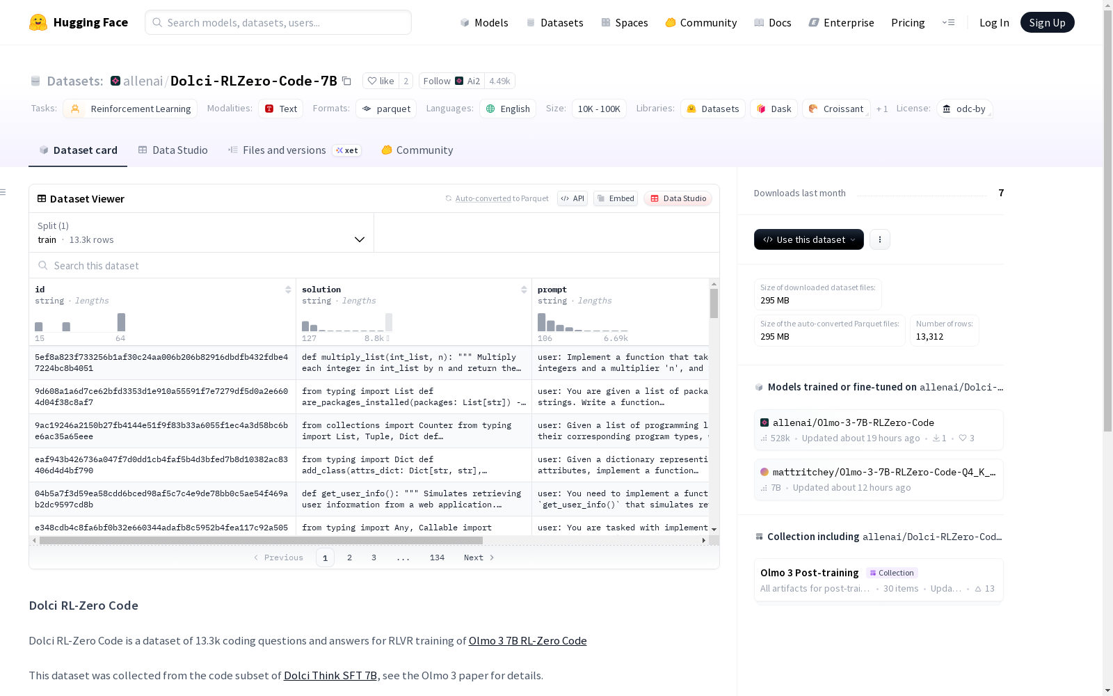Open the Dolci Think SFT 7B link
The width and height of the screenshot is (1113, 696).
tap(330, 675)
